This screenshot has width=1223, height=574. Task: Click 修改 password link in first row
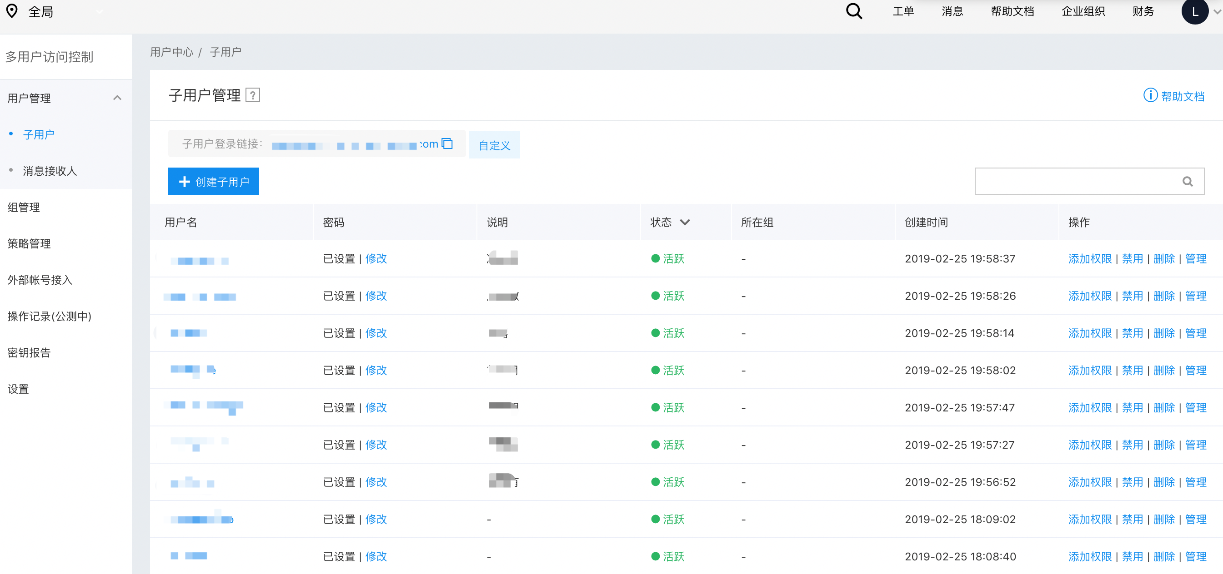click(x=376, y=258)
